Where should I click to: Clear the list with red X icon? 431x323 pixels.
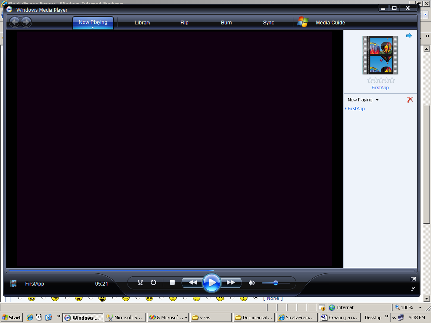point(410,100)
